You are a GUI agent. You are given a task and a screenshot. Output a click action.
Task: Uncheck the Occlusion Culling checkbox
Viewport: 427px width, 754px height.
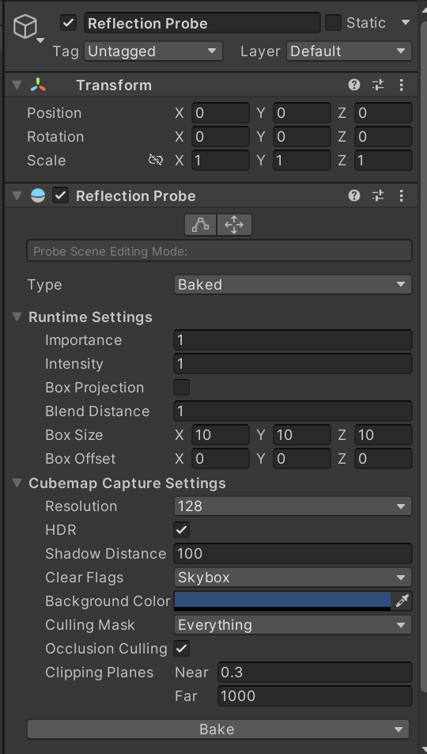(x=181, y=648)
